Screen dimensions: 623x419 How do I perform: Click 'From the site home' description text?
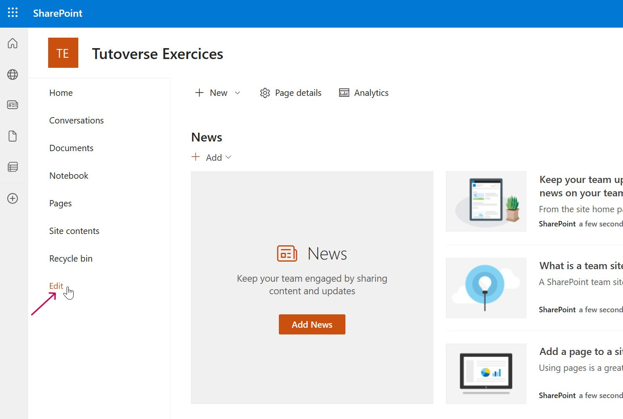click(x=581, y=209)
